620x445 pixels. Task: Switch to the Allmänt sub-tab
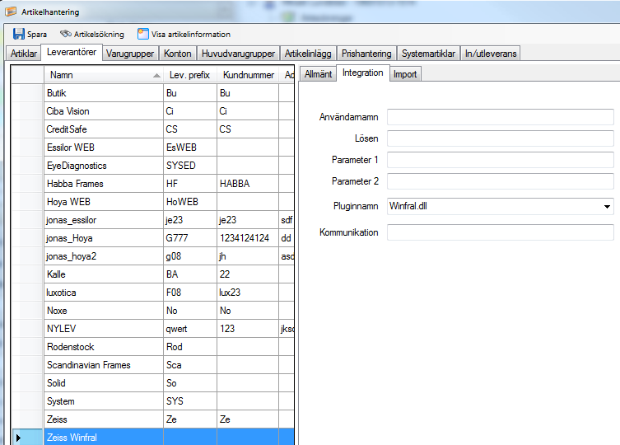[318, 74]
